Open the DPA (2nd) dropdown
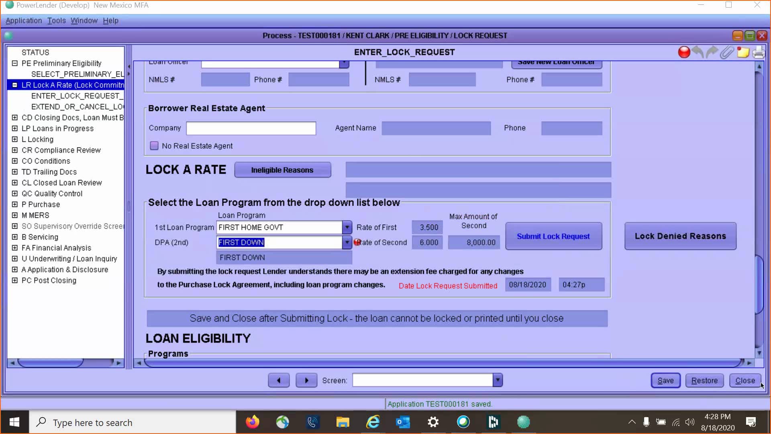The width and height of the screenshot is (771, 434). [x=346, y=242]
